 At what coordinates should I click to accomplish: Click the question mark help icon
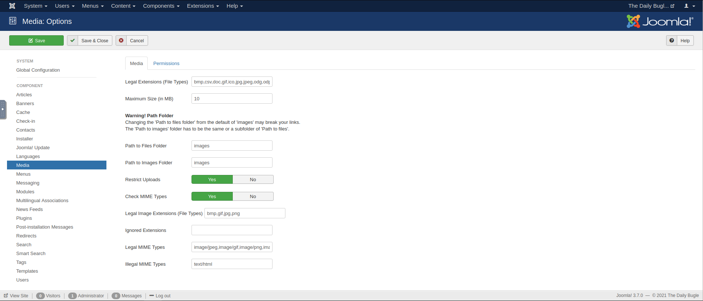click(672, 40)
